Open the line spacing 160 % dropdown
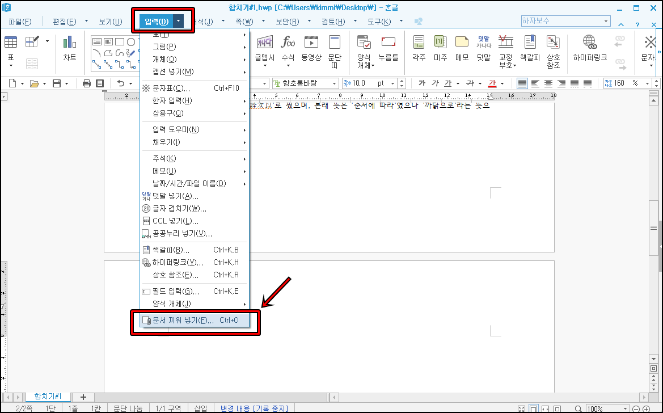 [647, 83]
